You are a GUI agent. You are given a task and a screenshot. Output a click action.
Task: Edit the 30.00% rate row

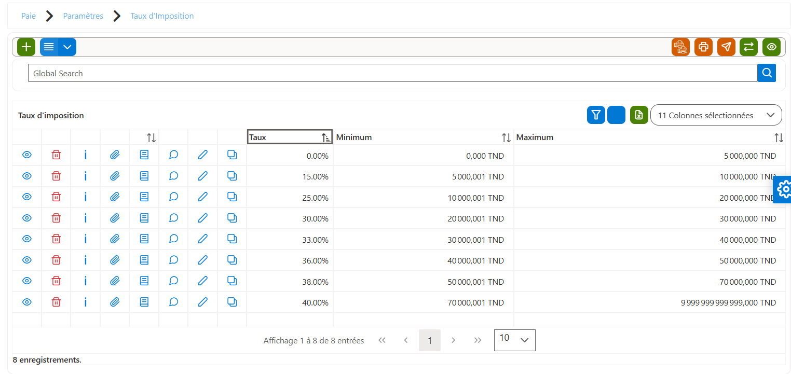(x=203, y=218)
